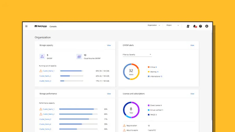Open Cluster_Name_5 in Storage performance list
This screenshot has height=132, width=235.
[45, 129]
